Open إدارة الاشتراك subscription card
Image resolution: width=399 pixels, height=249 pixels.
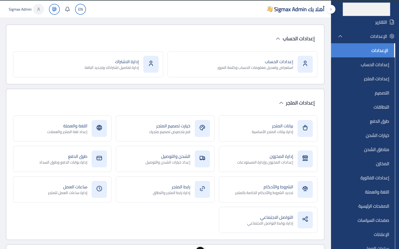[88, 64]
